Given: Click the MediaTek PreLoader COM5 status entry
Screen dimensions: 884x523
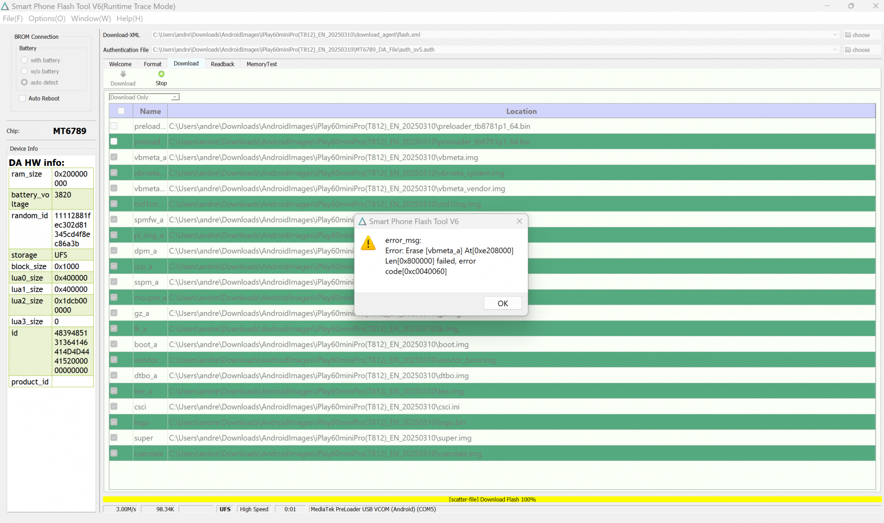Looking at the screenshot, I should point(373,509).
